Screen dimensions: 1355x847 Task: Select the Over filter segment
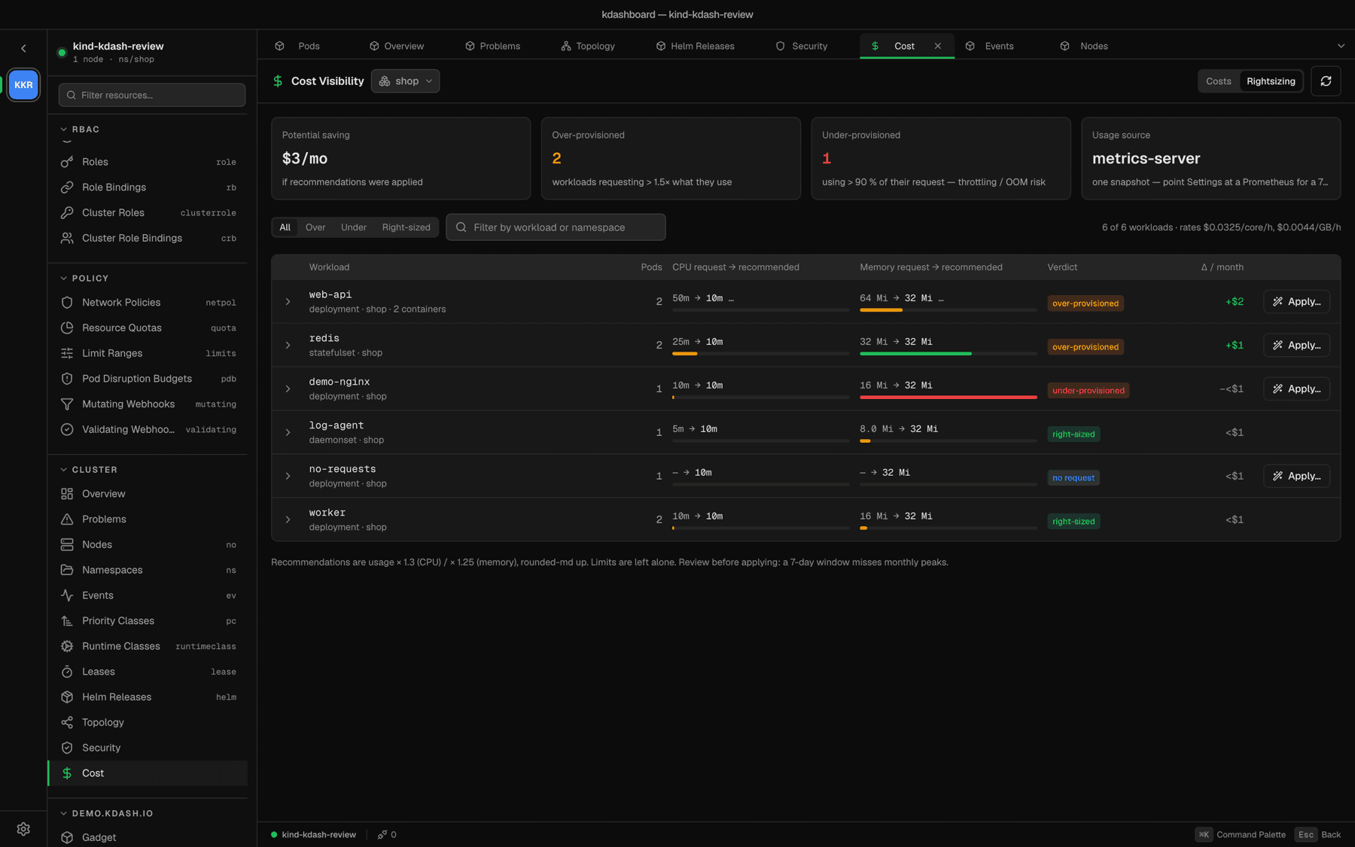(315, 227)
